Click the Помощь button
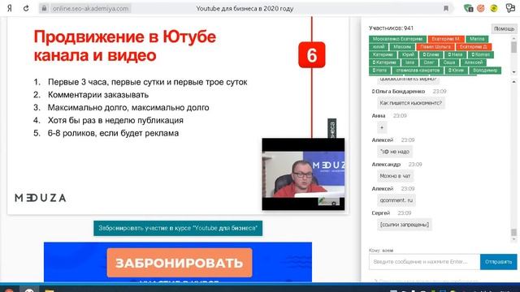 coord(504,29)
